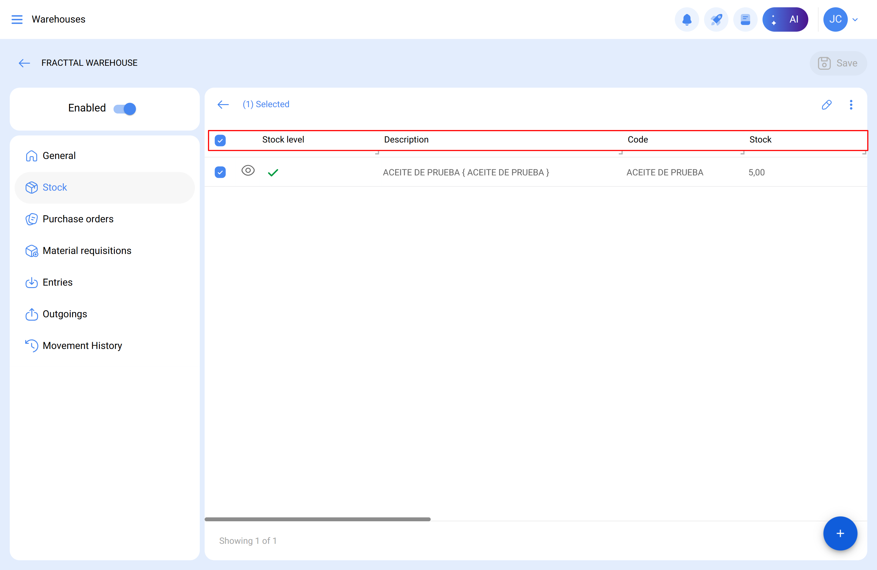Click back arrow next to (1) Selected
This screenshot has width=877, height=570.
click(x=223, y=105)
